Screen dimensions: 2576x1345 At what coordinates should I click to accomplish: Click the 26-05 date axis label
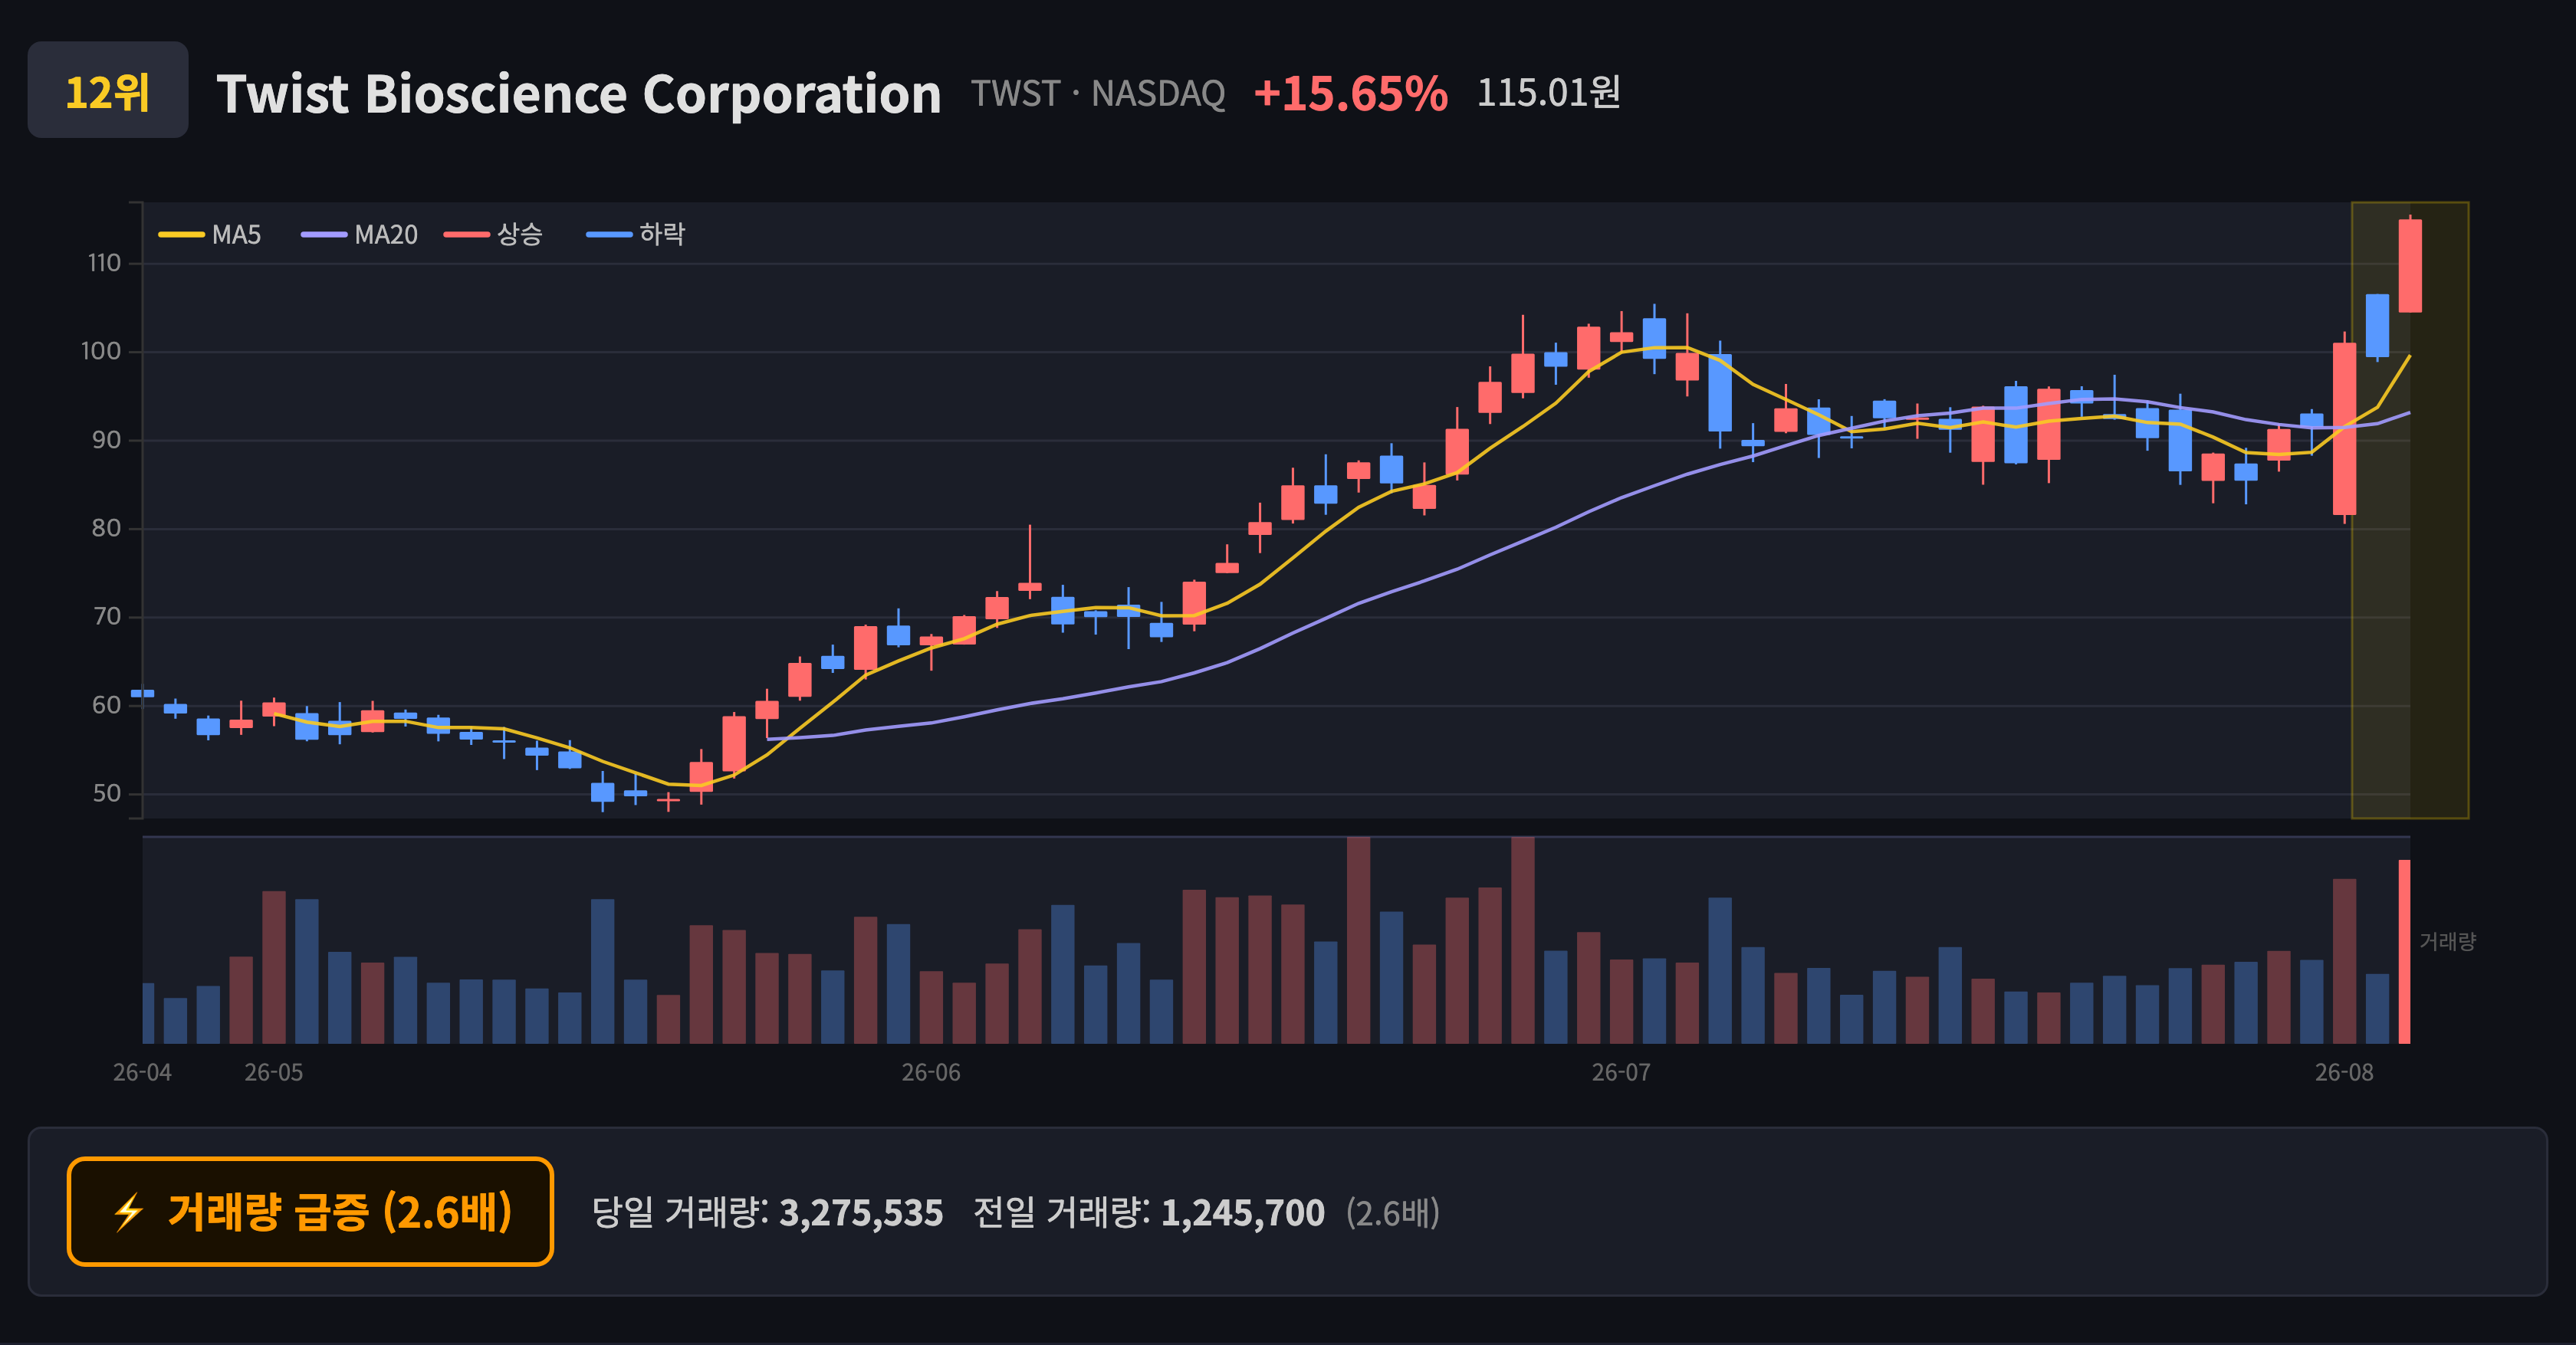pos(274,1072)
